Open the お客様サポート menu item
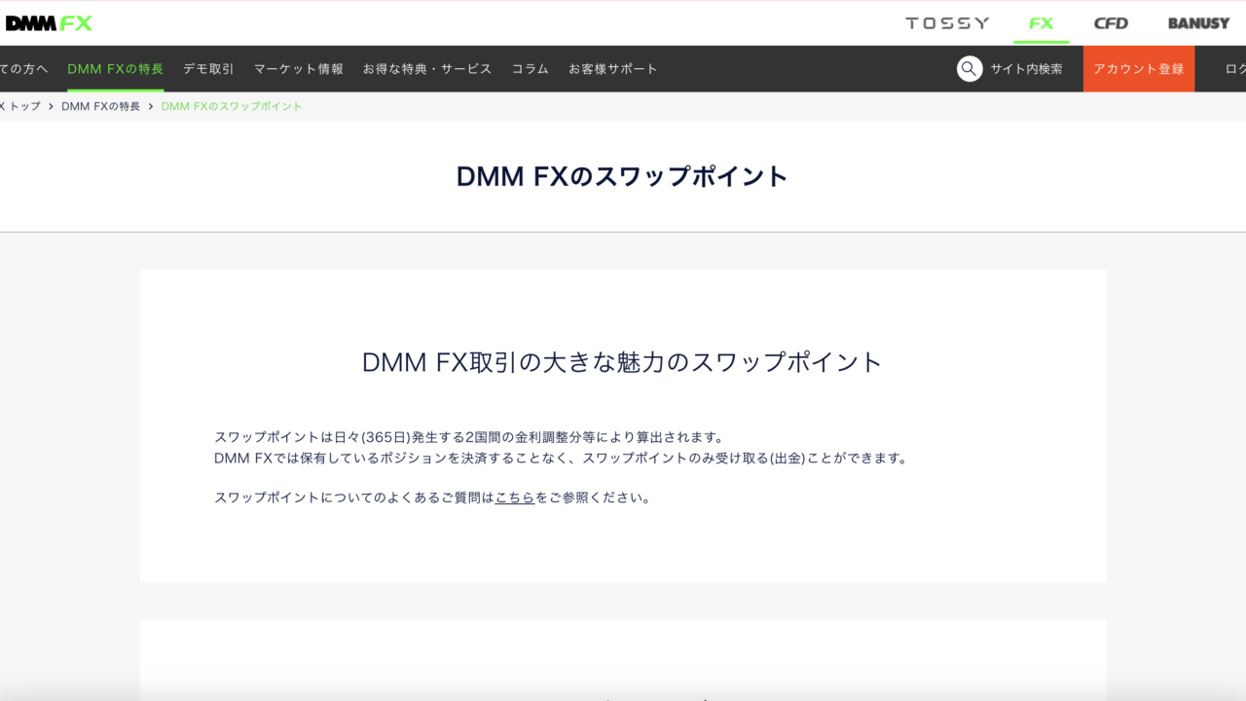 pyautogui.click(x=612, y=69)
